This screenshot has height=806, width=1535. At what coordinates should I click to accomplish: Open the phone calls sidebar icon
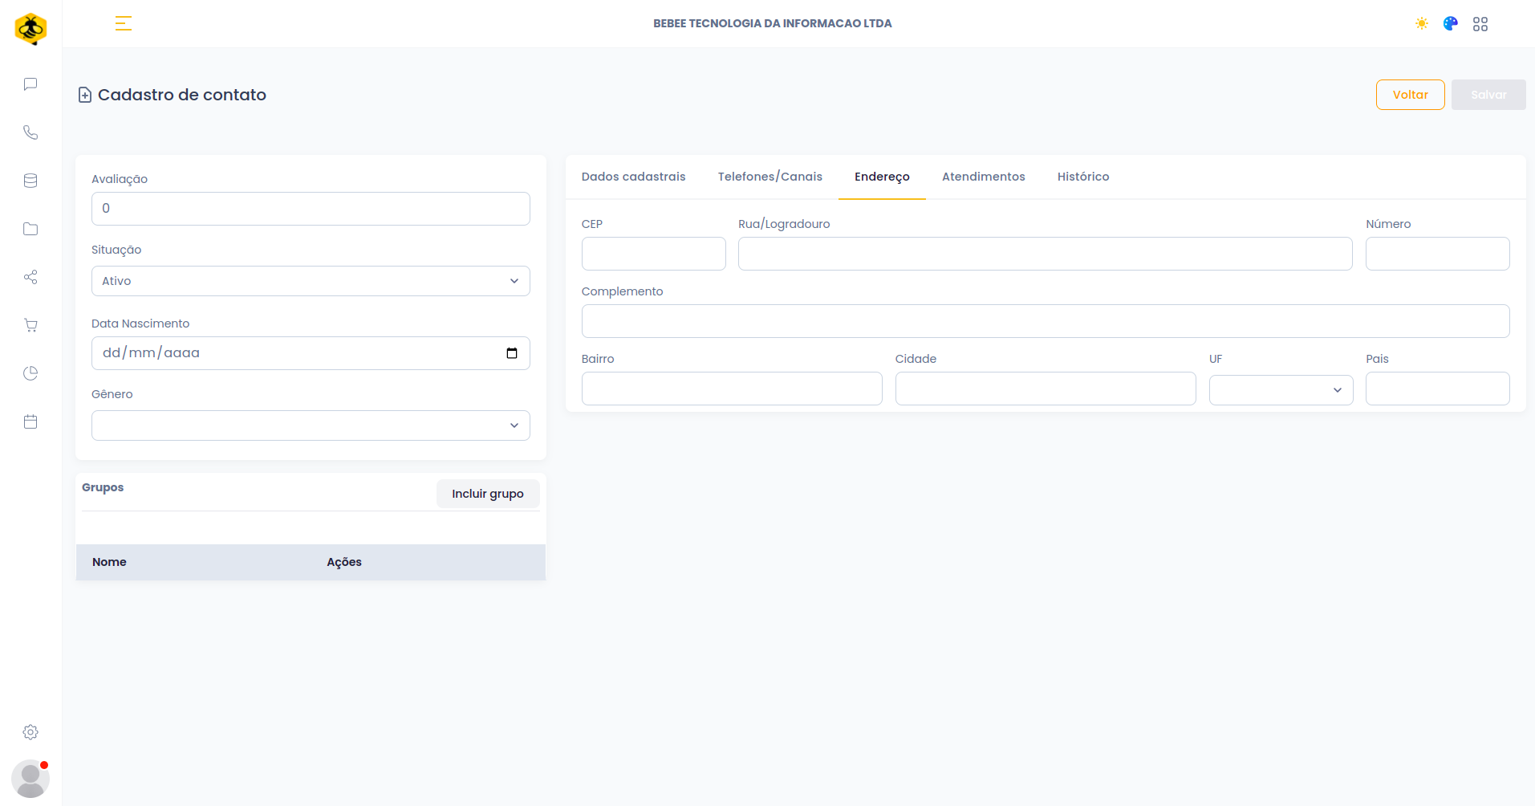tap(30, 132)
